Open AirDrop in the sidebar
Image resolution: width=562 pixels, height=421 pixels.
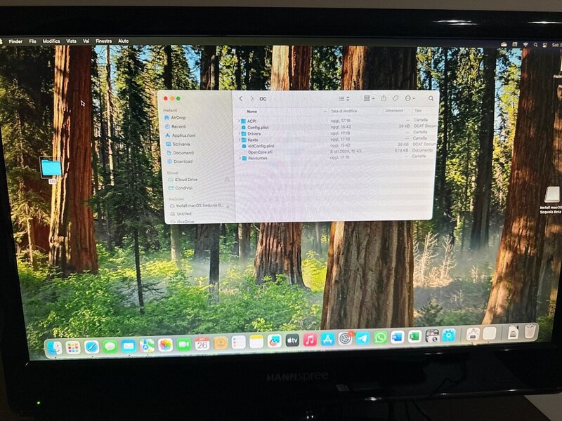click(x=174, y=117)
